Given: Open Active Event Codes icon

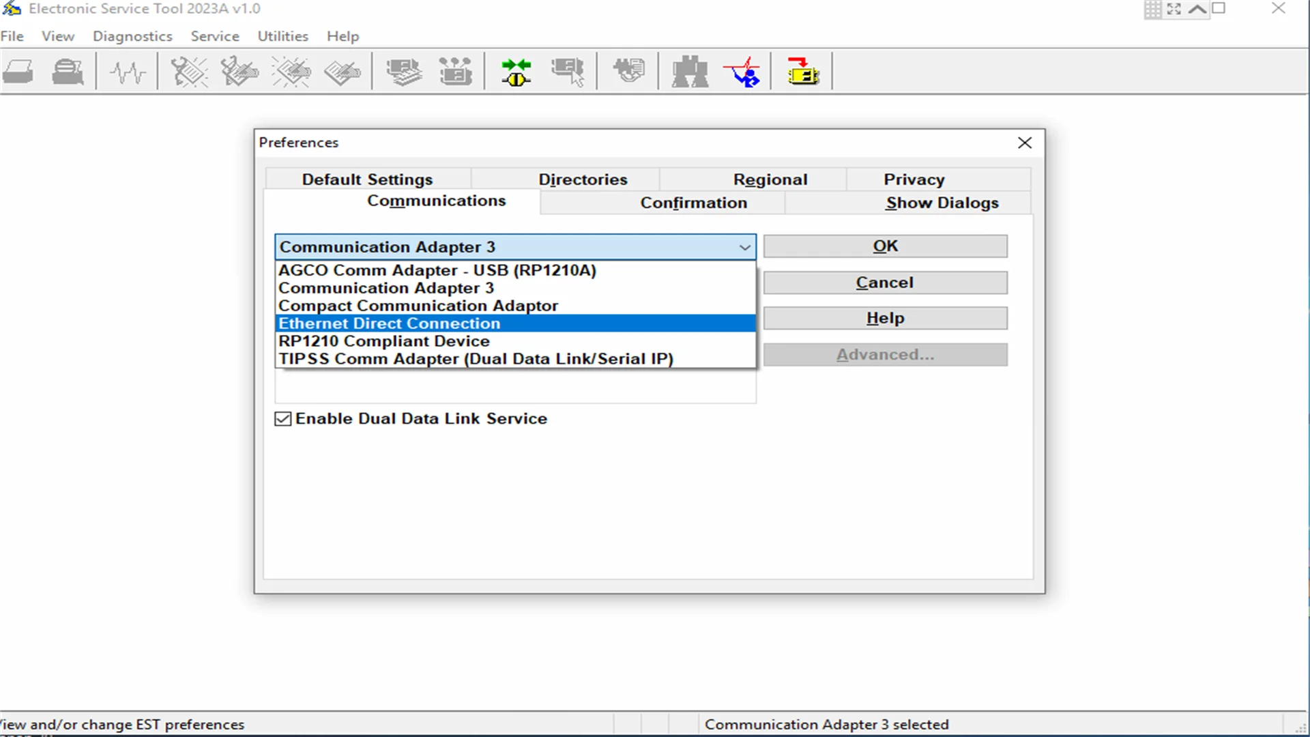Looking at the screenshot, I should [291, 72].
